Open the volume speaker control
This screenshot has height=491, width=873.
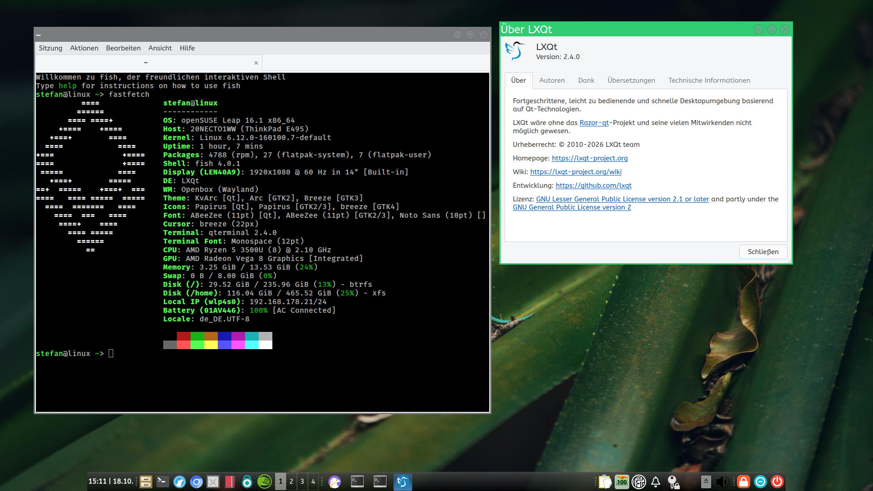pyautogui.click(x=722, y=481)
